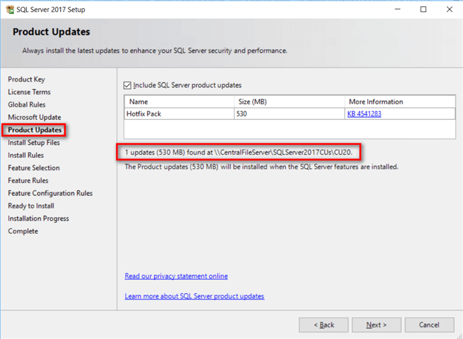Select the Feature Selection step
Viewport: 463px width, 339px height.
pos(34,167)
